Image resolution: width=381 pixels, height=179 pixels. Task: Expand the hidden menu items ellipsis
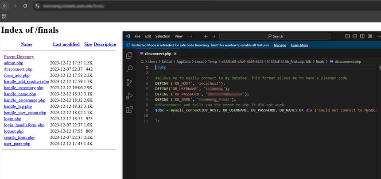tap(190, 36)
